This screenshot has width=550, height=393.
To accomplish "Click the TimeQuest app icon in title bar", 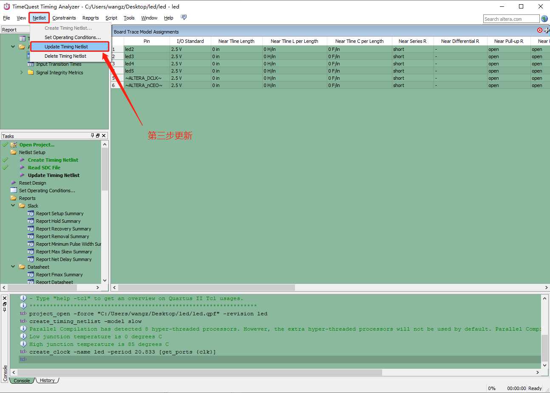I will coord(6,6).
